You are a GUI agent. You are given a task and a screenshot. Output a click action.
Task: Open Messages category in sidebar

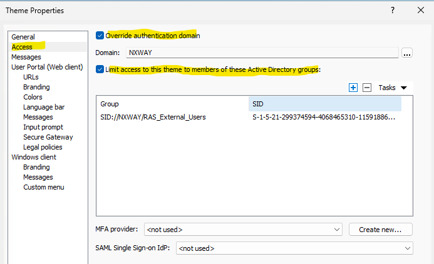(26, 57)
